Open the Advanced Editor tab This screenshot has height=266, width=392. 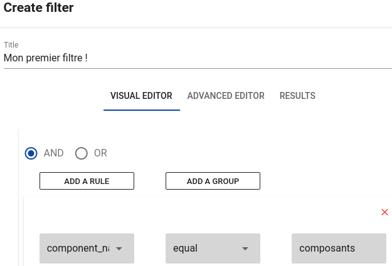pyautogui.click(x=226, y=96)
